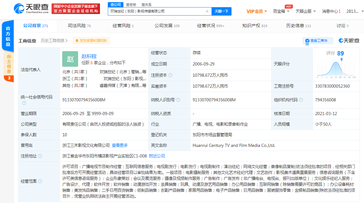Viewport: 364px width, 203px height.
Task: Click the help icon beside 注册资本
Action: (x=170, y=75)
